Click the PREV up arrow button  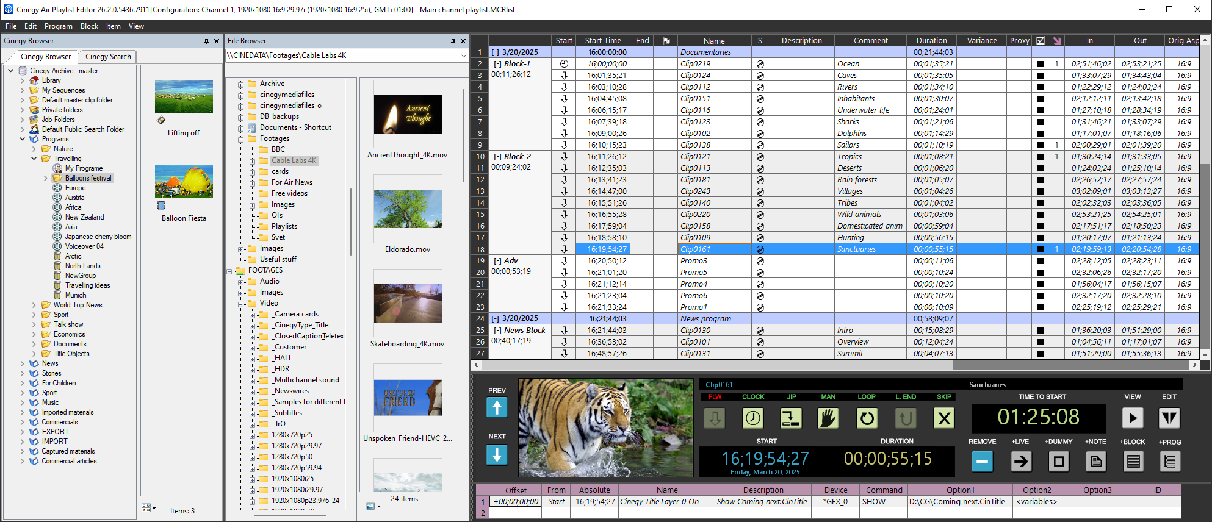click(497, 407)
